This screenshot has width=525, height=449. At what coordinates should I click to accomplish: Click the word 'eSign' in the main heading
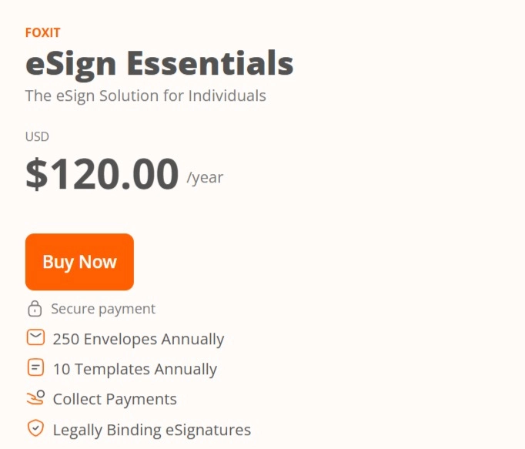72,63
